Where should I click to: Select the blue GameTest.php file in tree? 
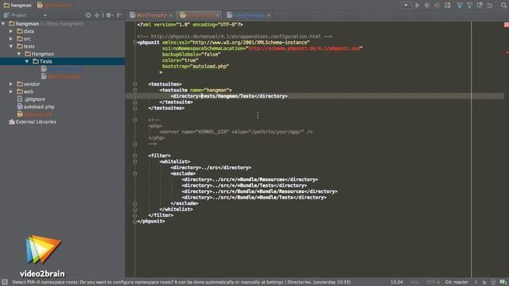point(62,69)
